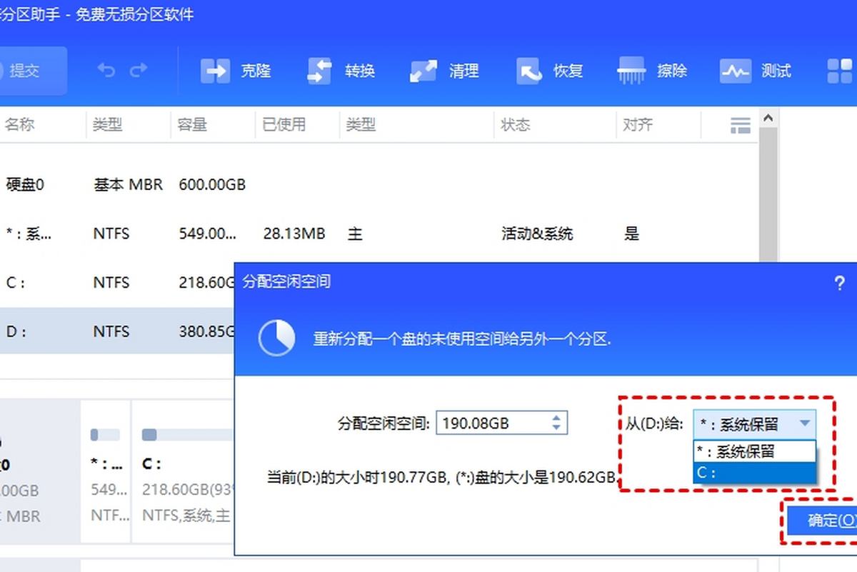
Task: Select the Clean (清理) toolbar icon
Action: point(424,71)
